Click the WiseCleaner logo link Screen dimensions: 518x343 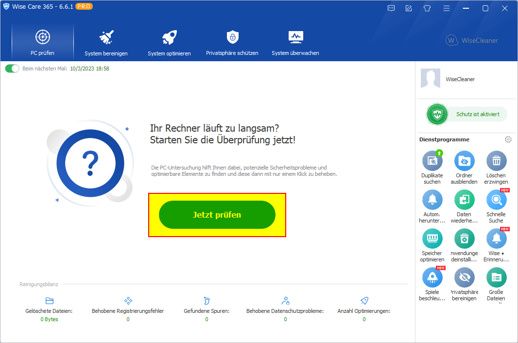(472, 40)
